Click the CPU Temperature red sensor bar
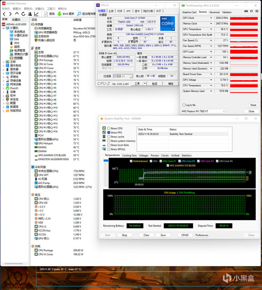This screenshot has width=262, height=290. pyautogui.click(x=244, y=85)
